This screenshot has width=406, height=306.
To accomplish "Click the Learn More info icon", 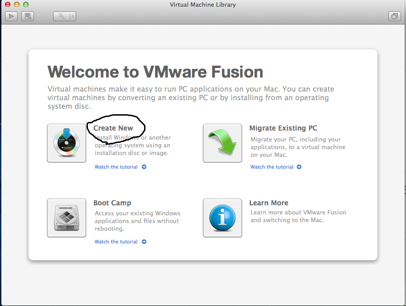I will [222, 218].
